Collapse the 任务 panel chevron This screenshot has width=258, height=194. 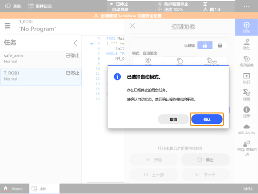tap(75, 43)
